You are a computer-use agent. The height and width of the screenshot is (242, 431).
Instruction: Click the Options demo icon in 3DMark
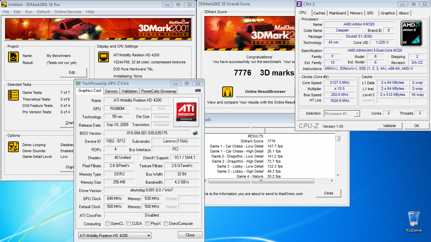(x=13, y=147)
